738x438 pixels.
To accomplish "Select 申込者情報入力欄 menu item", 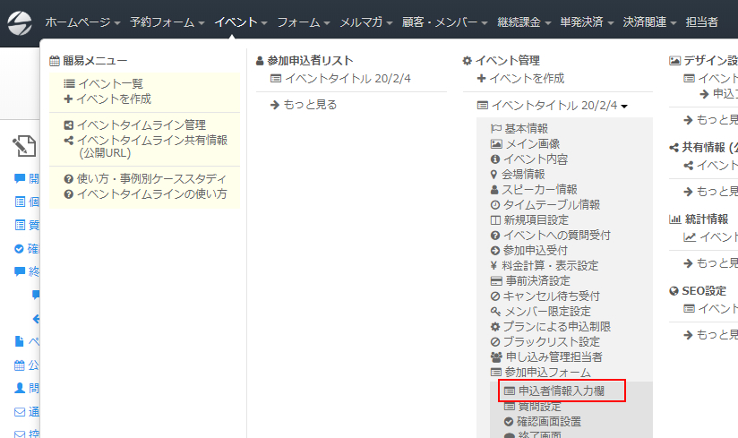I will (562, 391).
